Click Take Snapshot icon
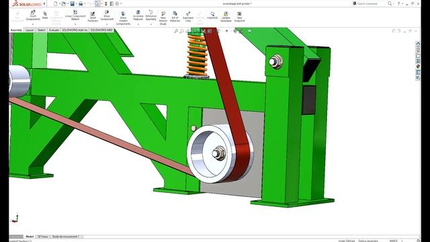Screen dimensions: 430x242 (239, 14)
